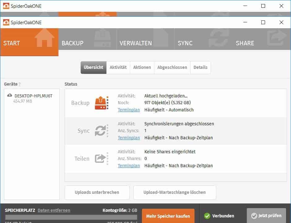Click 'Keine Shares eingerichtet' text
The height and width of the screenshot is (223, 291).
pyautogui.click(x=170, y=152)
